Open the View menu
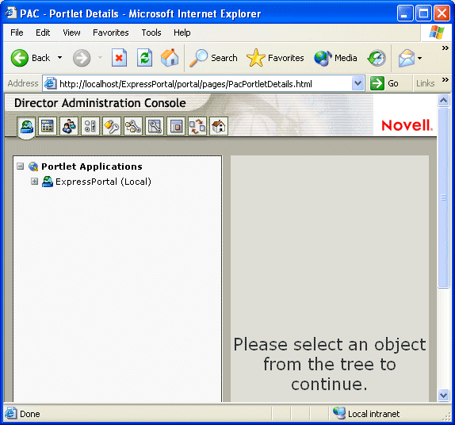 coord(71,33)
